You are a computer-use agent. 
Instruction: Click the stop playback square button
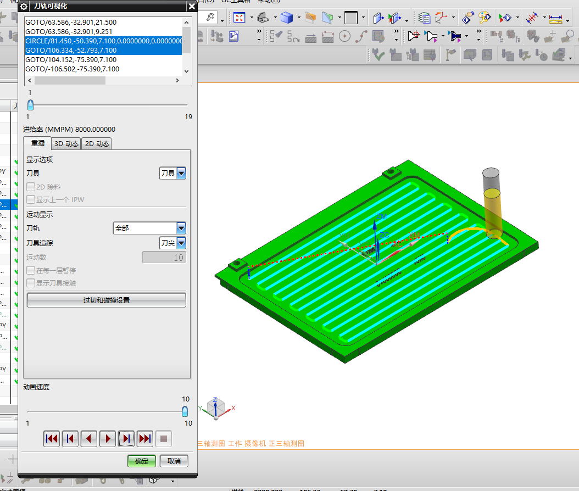pos(164,439)
